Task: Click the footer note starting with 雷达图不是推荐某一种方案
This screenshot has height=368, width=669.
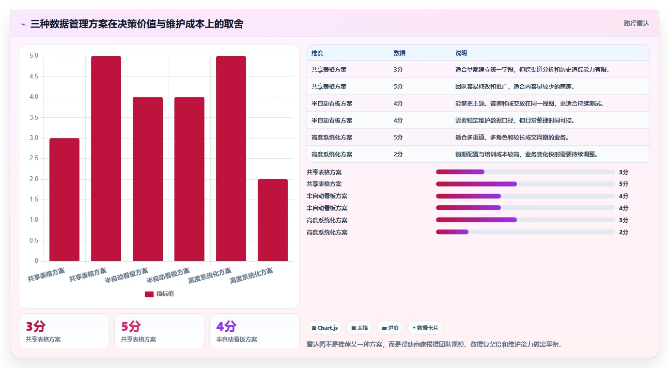Action: (x=435, y=344)
